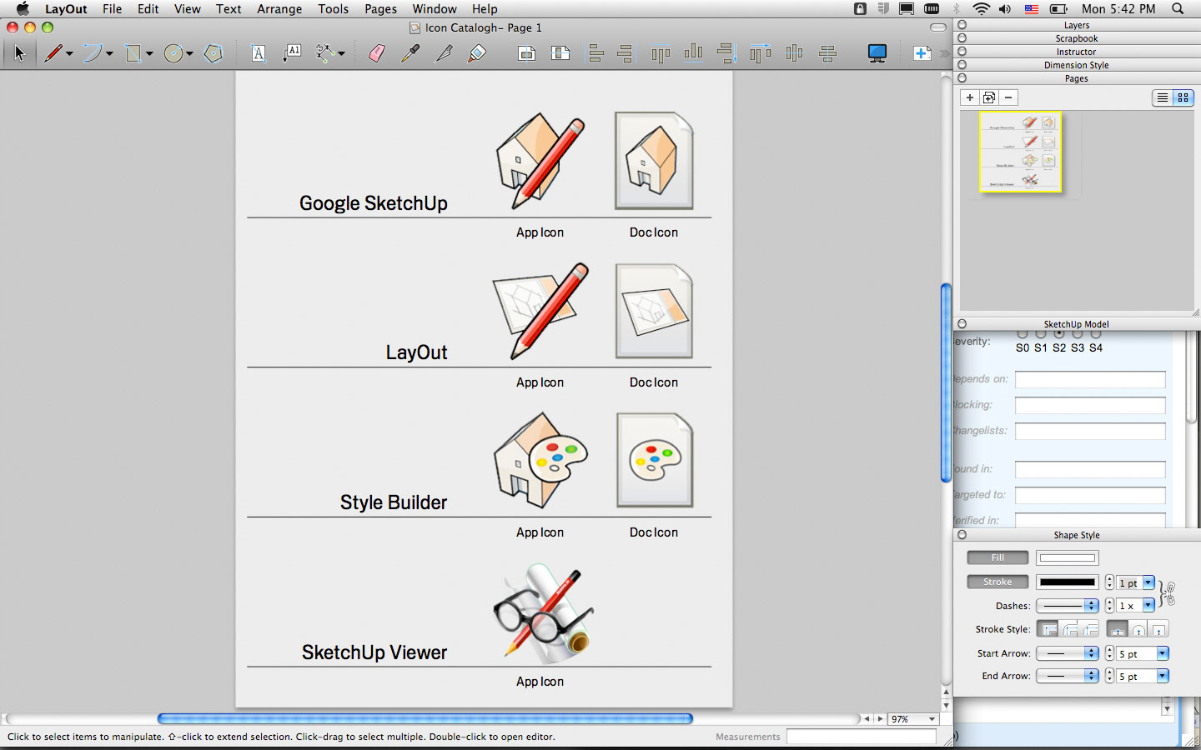
Task: Click the black Stroke color swatch
Action: click(x=1068, y=582)
